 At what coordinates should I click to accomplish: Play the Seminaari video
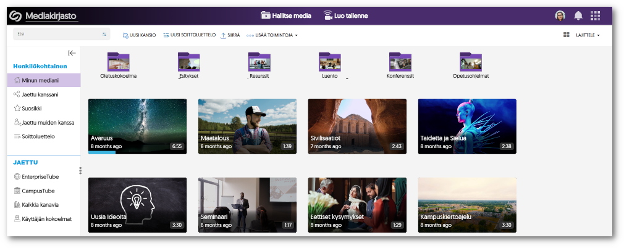point(247,205)
